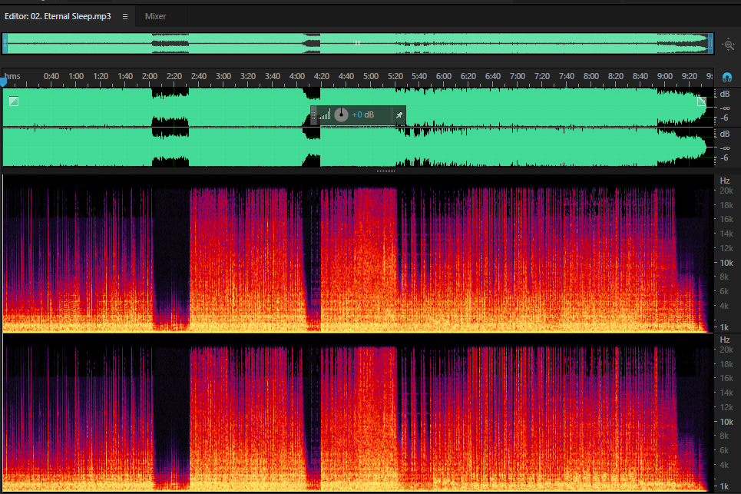Image resolution: width=741 pixels, height=494 pixels.
Task: Click the amplitude gain knob in the HUD
Action: tap(341, 114)
